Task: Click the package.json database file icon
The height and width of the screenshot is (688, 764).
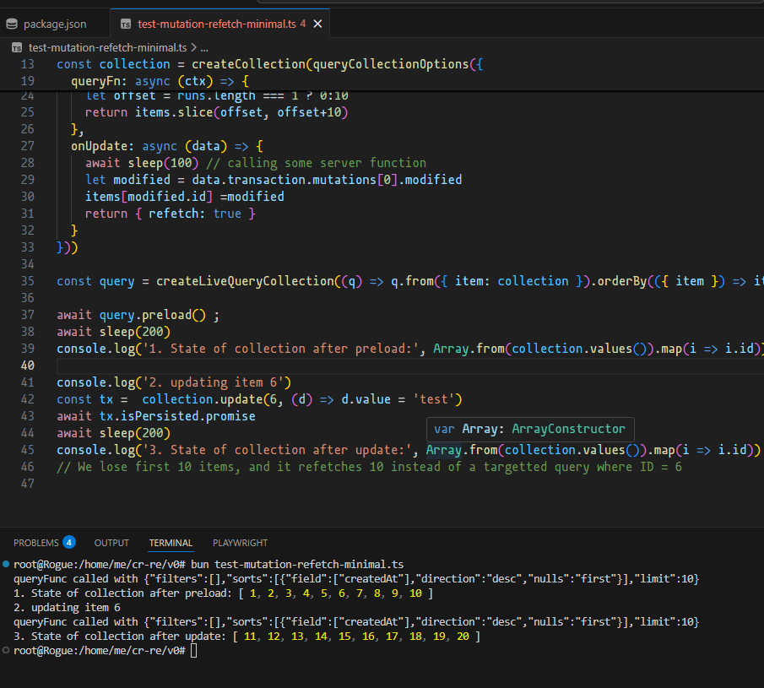Action: (x=12, y=24)
